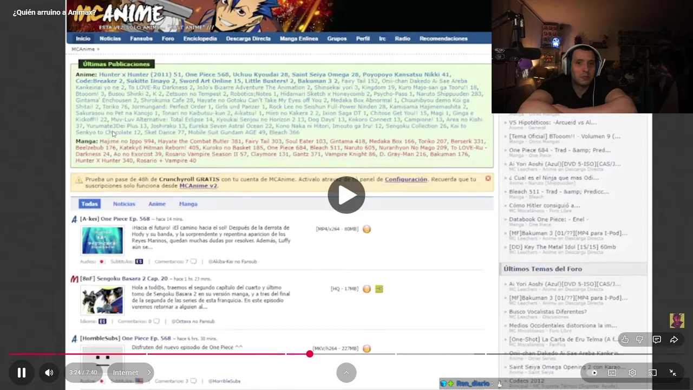Click the MCAnime breadcrumb link
This screenshot has width=693, height=390.
click(x=83, y=49)
